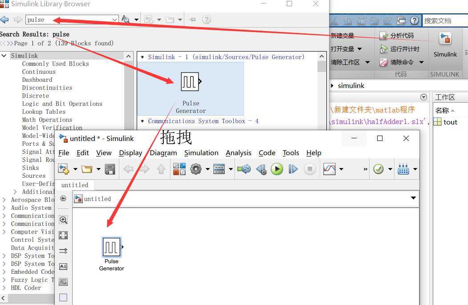Click the Update Diagram icon
The image size is (468, 305).
click(x=244, y=169)
